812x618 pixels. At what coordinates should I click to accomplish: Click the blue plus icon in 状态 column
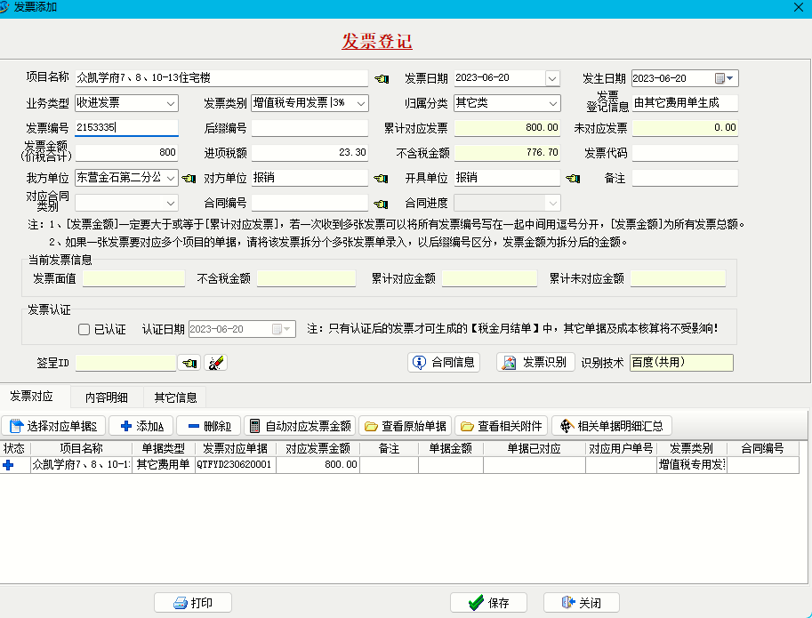tap(9, 464)
